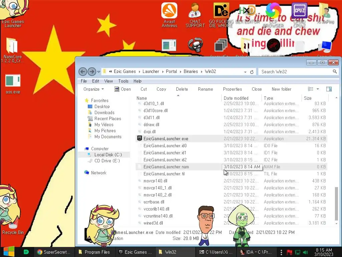The width and height of the screenshot is (342, 257).
Task: Click the taskbar clock showing 8:15 AM
Action: pyautogui.click(x=324, y=252)
